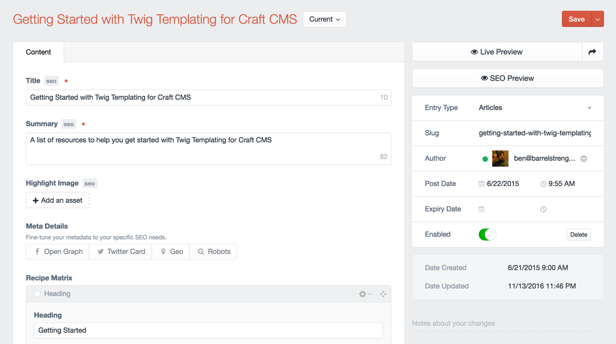Check the Heading block checkbox
This screenshot has height=344, width=616.
click(x=37, y=294)
